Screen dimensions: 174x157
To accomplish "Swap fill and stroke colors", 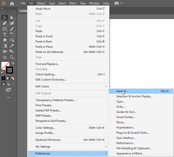I will point(13,64).
